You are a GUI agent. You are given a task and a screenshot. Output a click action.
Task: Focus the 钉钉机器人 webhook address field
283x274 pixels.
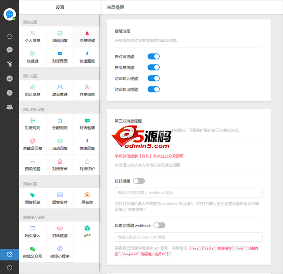[189, 193]
